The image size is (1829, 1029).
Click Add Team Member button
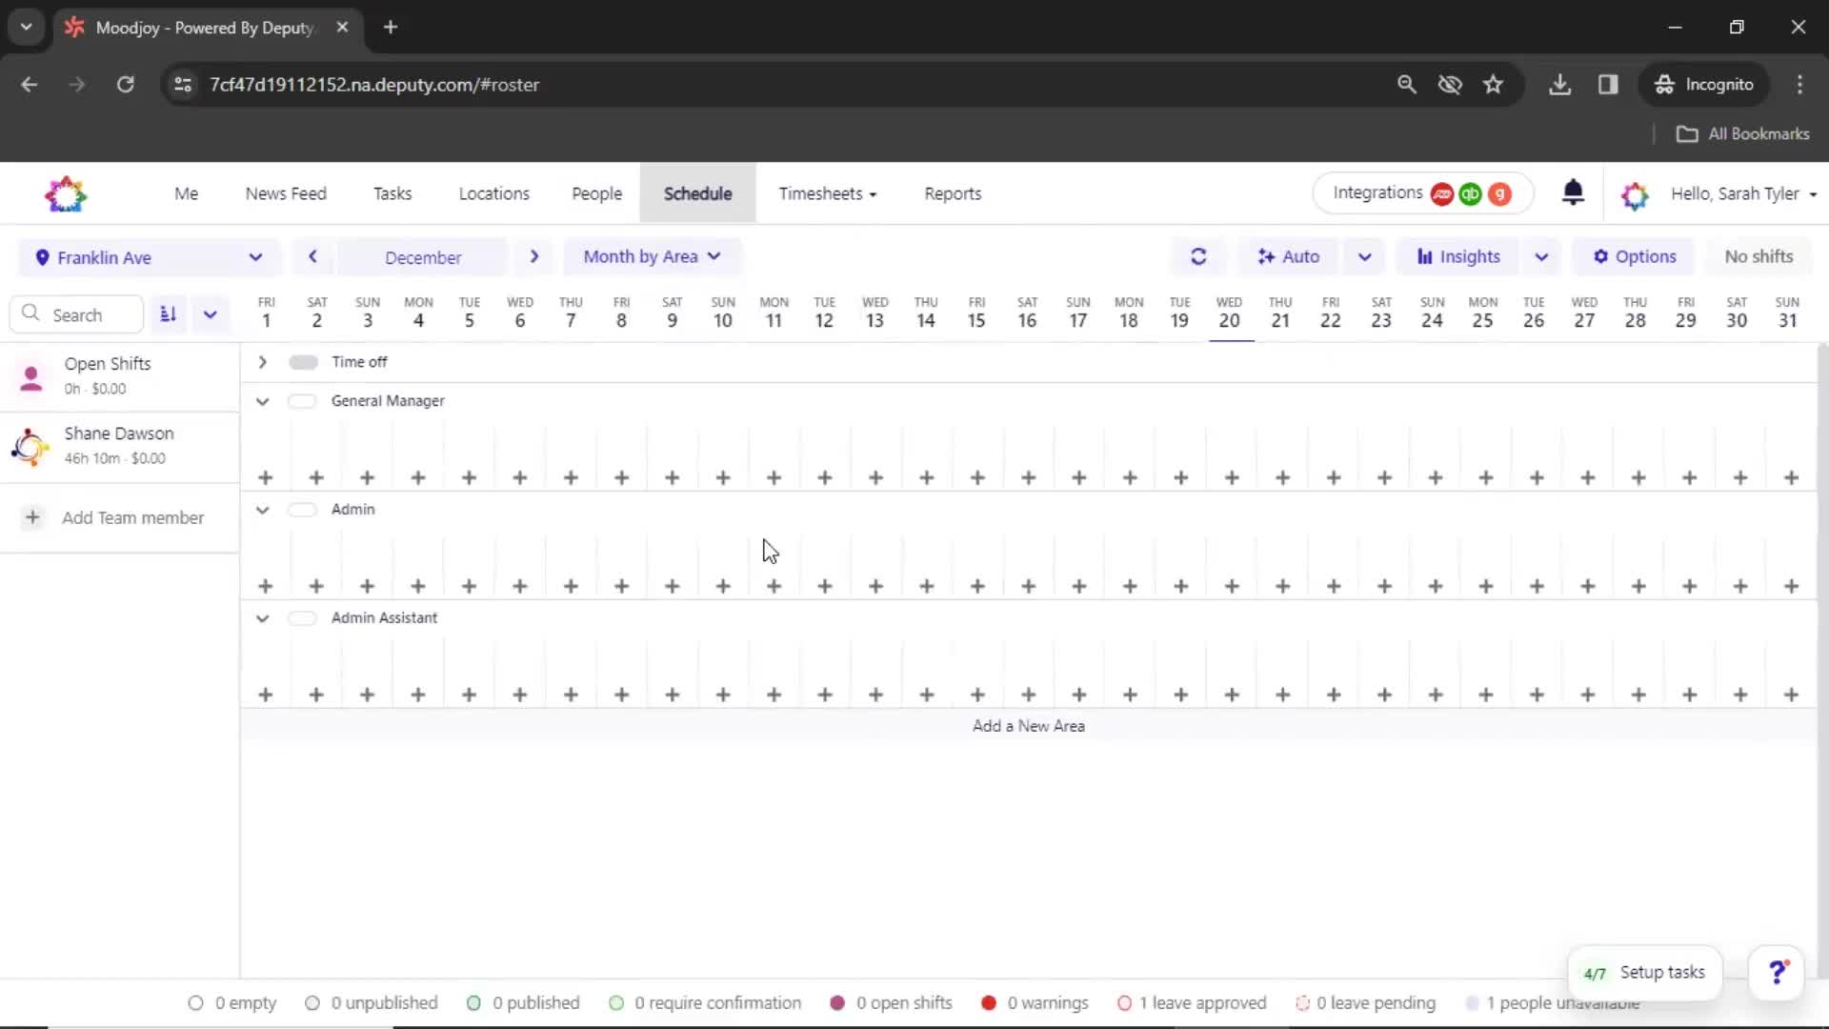(117, 516)
